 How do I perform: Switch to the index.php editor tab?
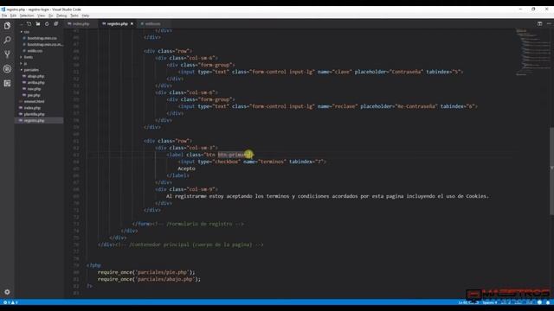81,24
